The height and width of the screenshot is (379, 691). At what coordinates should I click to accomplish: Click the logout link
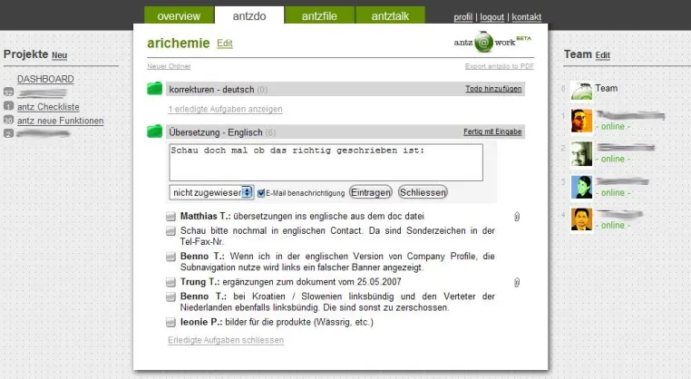491,17
